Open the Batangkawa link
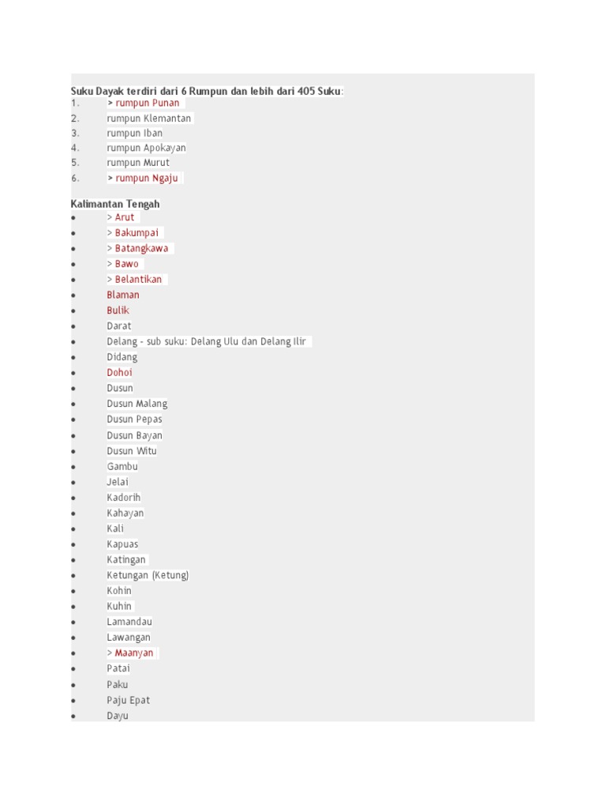The width and height of the screenshot is (606, 809). pyautogui.click(x=141, y=248)
